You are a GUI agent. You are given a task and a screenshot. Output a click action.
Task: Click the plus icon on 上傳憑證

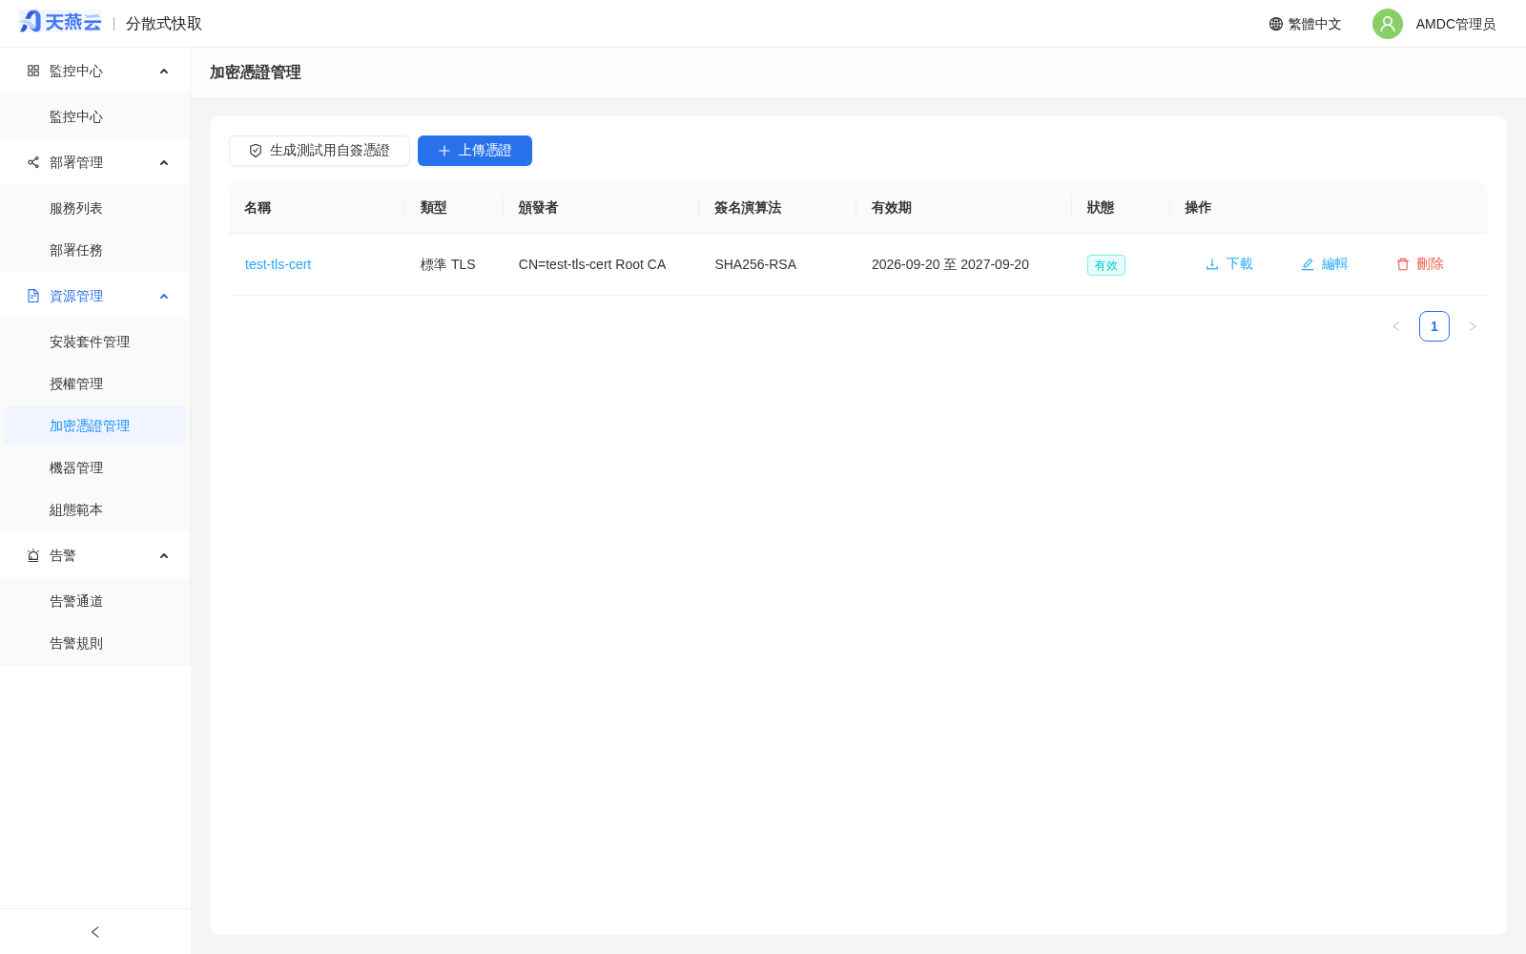point(444,151)
